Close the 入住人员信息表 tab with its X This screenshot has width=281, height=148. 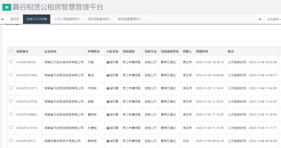(79, 19)
